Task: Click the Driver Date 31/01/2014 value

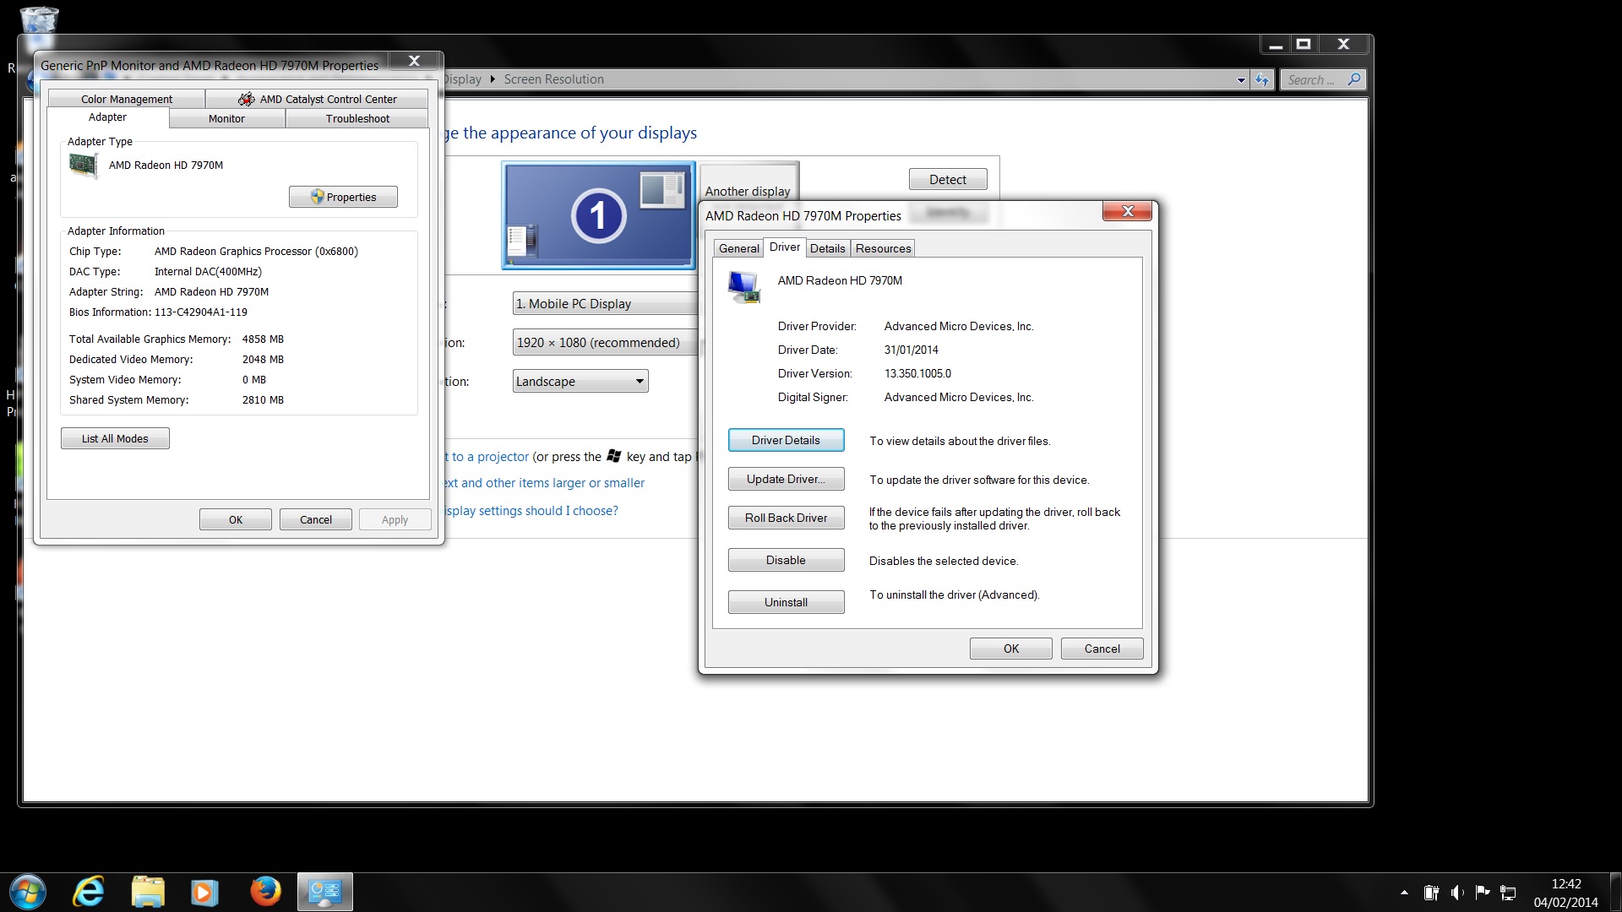Action: [x=911, y=350]
